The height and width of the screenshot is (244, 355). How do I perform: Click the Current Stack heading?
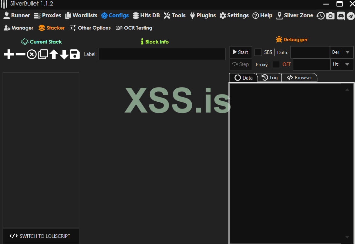pyautogui.click(x=41, y=42)
